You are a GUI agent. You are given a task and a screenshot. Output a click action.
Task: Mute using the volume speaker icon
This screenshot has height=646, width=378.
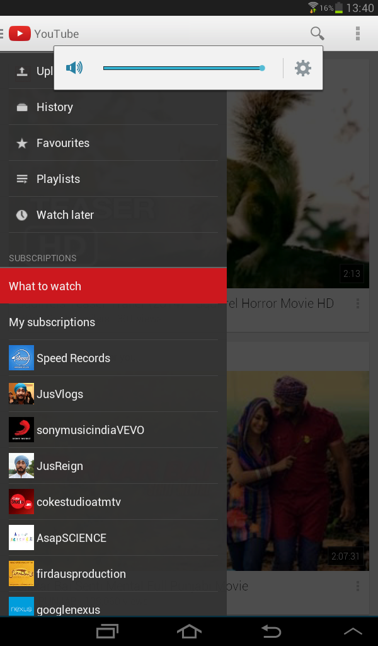pos(74,68)
